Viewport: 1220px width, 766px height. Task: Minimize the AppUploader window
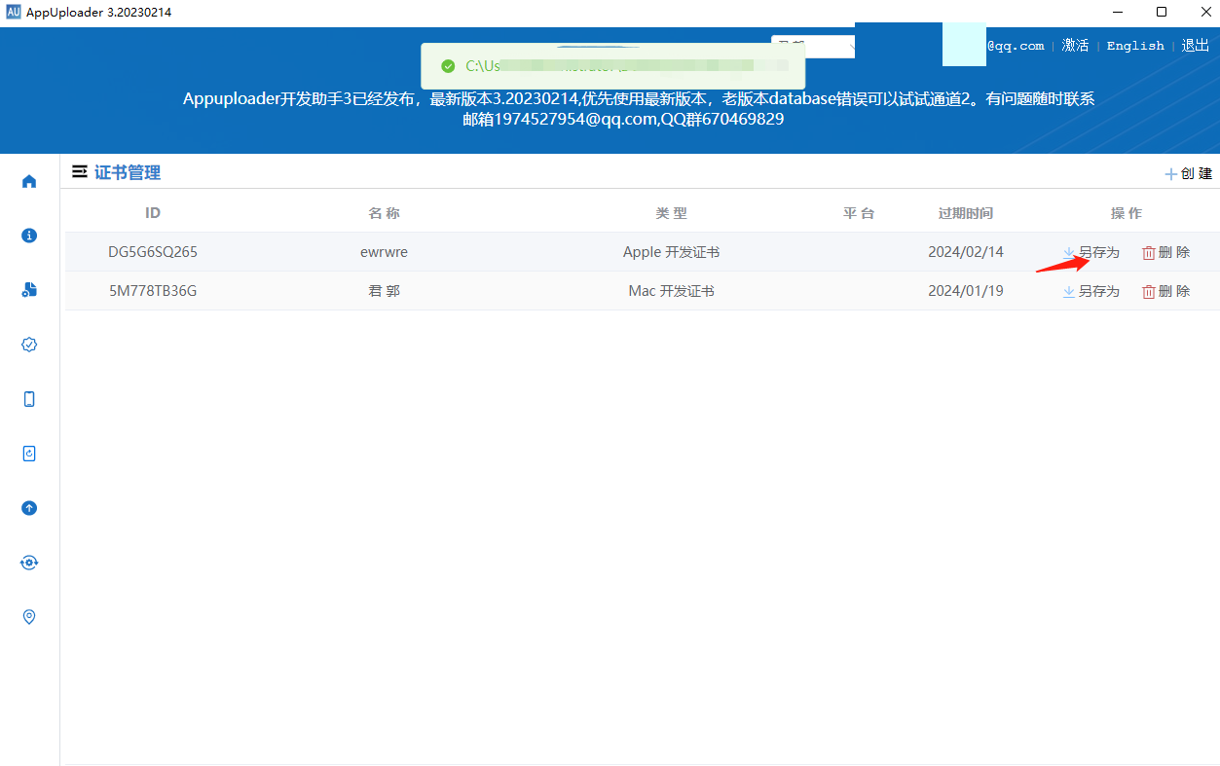tap(1116, 12)
